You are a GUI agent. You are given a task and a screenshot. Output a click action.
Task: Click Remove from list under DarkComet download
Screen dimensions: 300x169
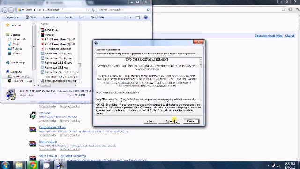pyautogui.click(x=70, y=135)
